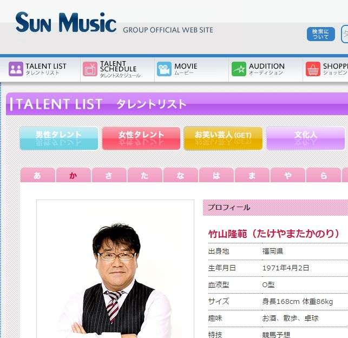Switch to the あ kana tab
The image size is (348, 338).
[37, 175]
